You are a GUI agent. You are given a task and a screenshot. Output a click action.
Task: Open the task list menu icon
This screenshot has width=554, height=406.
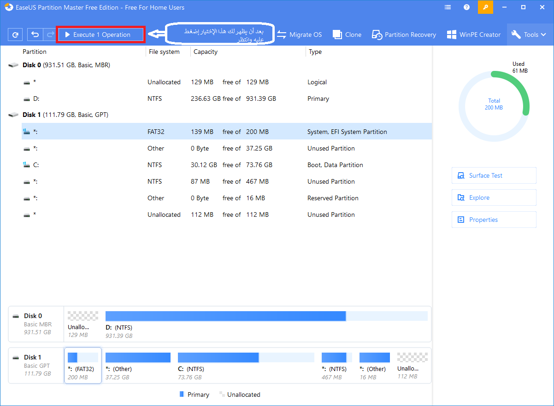click(448, 7)
